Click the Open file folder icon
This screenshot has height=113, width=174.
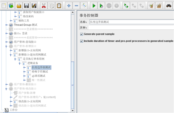19,6
